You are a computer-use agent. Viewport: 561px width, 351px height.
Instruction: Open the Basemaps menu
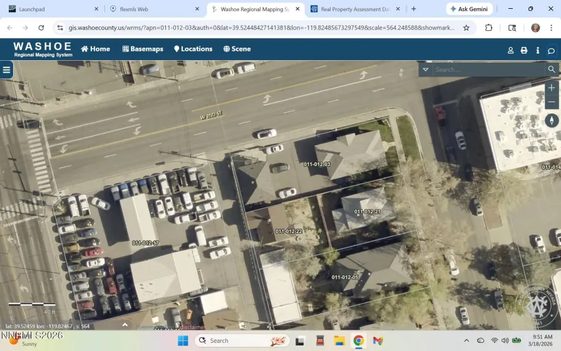pos(143,49)
